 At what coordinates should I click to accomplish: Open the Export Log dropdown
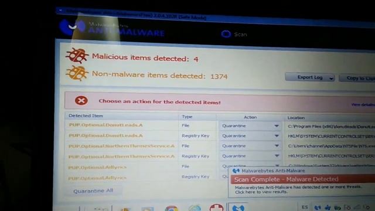310,77
